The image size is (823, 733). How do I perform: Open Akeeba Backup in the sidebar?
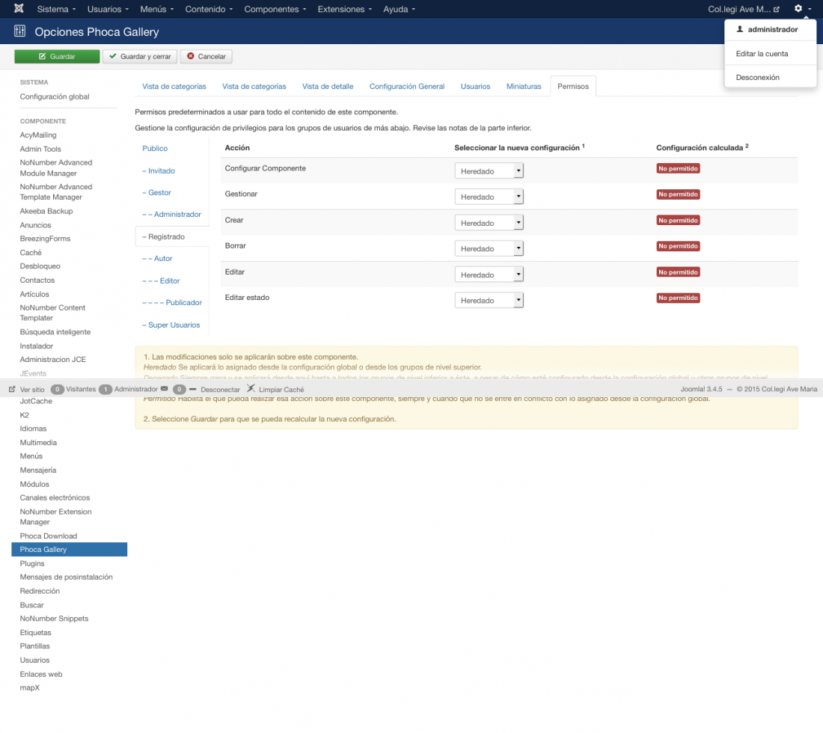46,211
